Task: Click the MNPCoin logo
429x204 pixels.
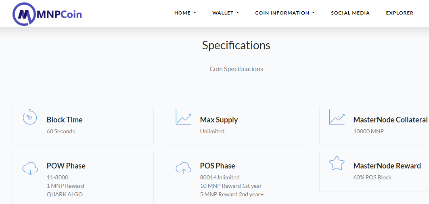Action: click(x=47, y=14)
